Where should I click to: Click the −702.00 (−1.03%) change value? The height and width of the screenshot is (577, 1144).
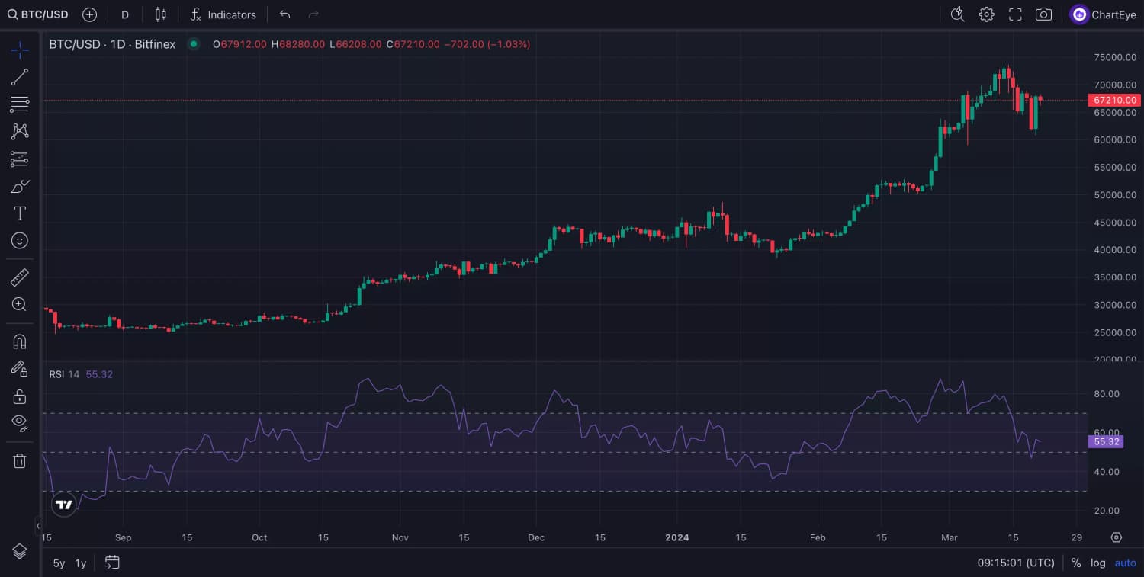487,44
